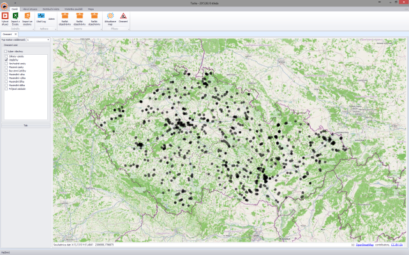Click the Admin ribbon item
409x255 pixels.
52,19
